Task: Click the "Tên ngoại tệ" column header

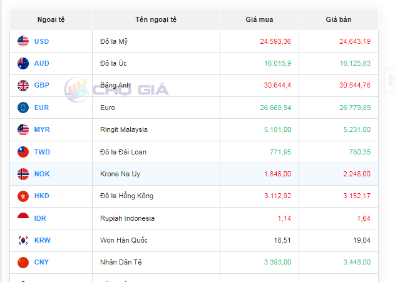Action: [x=155, y=19]
